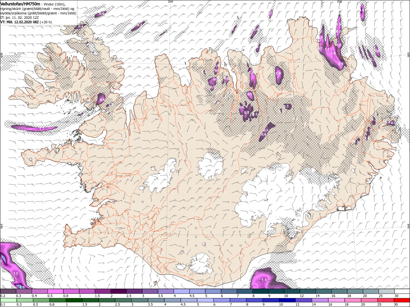The height and width of the screenshot is (307, 410).
Task: Select the 'VT: Mið. 12.02.2020 08Z' valid time
Action: [x=20, y=22]
